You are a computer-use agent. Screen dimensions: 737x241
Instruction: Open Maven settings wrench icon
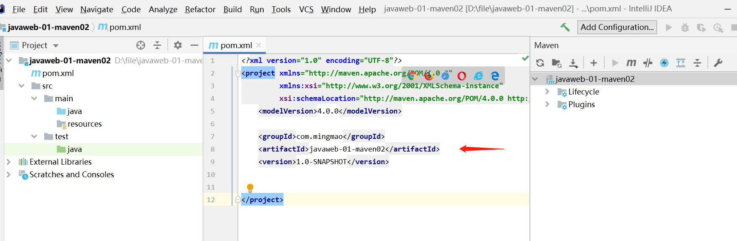tap(718, 63)
